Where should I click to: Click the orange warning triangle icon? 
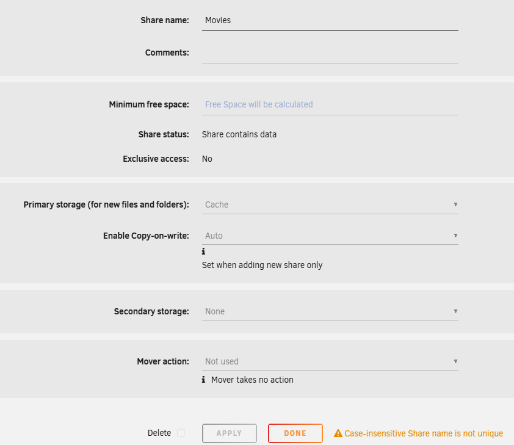(x=338, y=433)
